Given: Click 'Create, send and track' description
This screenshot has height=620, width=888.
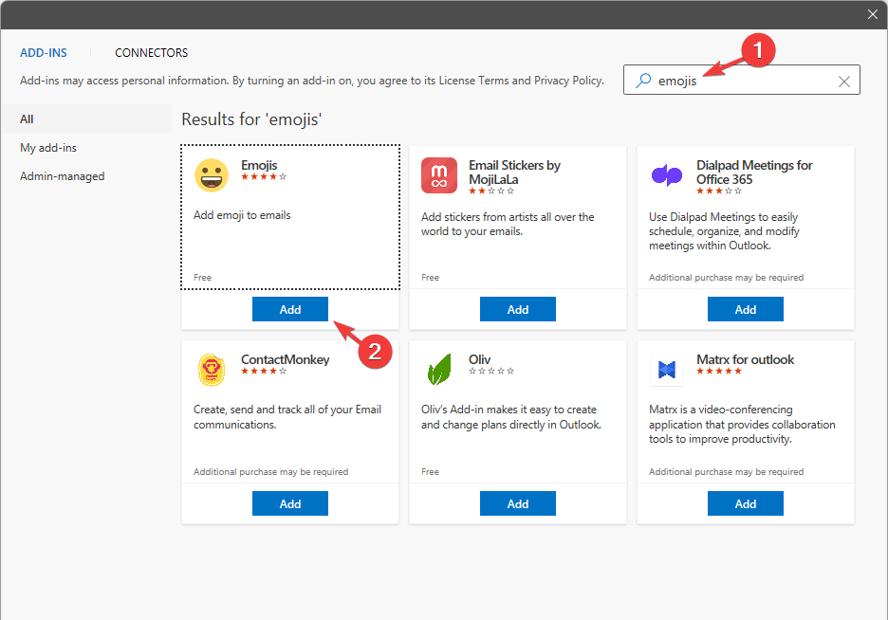Looking at the screenshot, I should [287, 417].
